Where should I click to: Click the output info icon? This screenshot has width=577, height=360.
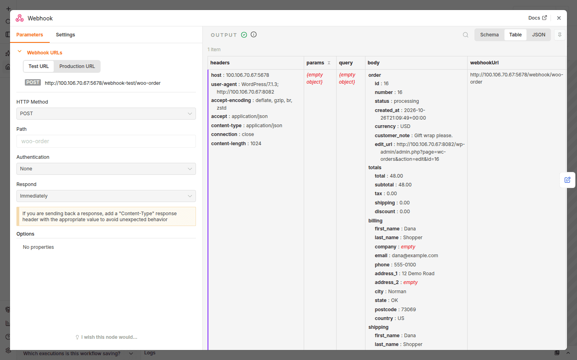tap(254, 34)
